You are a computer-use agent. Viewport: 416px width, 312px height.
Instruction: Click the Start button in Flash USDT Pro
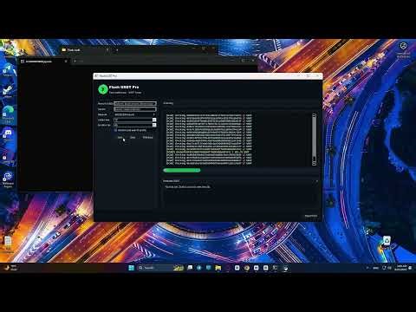click(x=120, y=137)
